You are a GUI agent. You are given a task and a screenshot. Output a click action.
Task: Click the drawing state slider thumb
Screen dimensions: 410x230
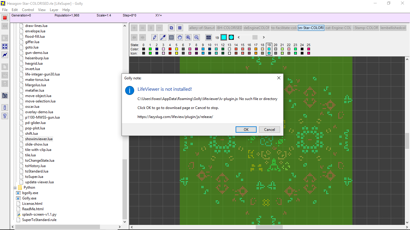click(x=255, y=37)
